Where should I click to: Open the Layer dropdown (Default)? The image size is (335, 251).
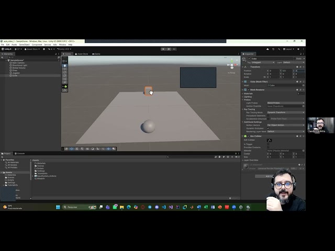click(294, 63)
